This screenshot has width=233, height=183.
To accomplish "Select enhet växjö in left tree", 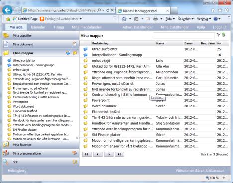I will 21,70.
